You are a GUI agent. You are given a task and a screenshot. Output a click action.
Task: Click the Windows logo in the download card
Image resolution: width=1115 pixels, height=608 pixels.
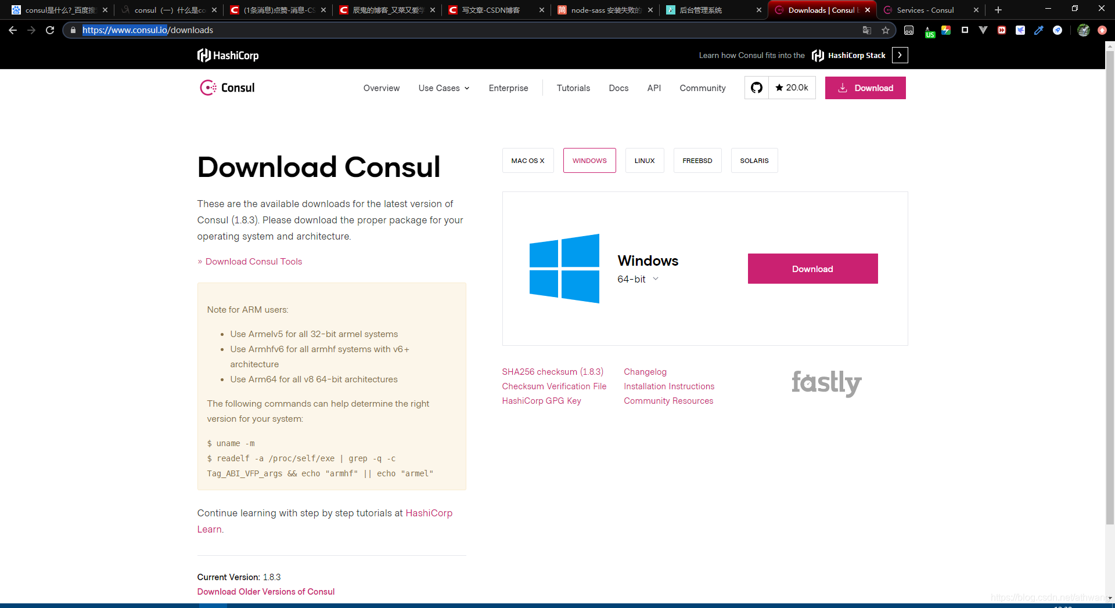tap(564, 269)
